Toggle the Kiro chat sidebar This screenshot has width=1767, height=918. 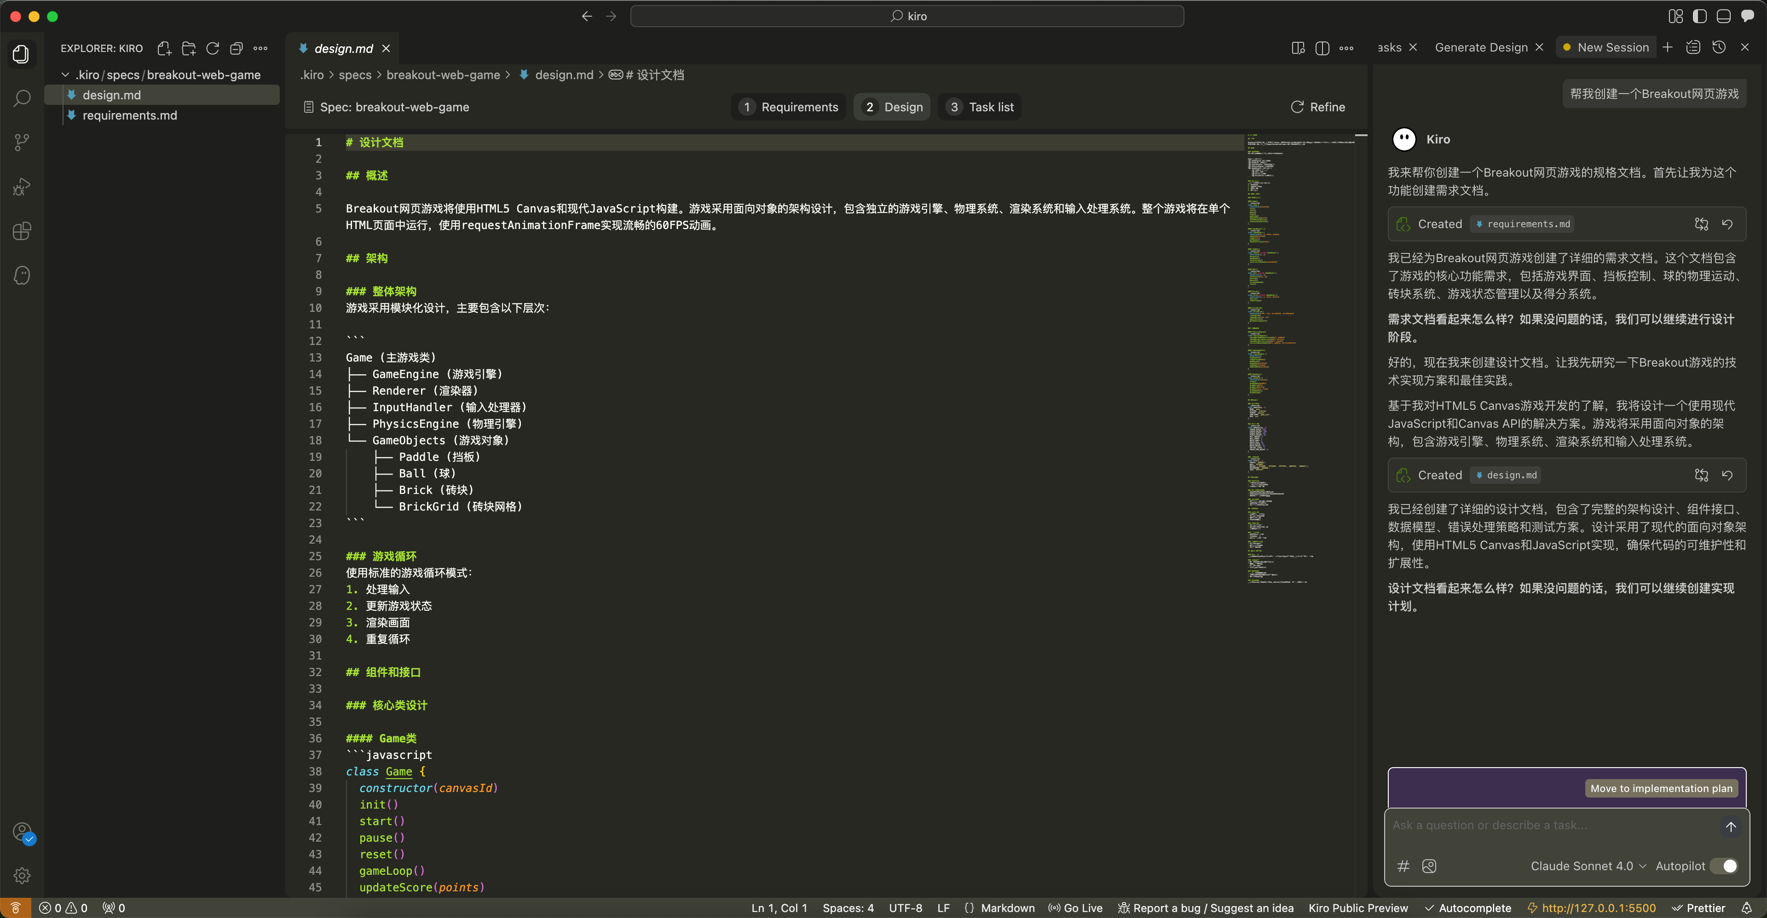[x=1748, y=16]
